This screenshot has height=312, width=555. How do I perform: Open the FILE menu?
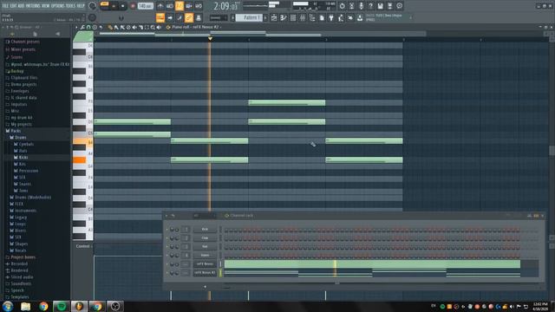(5, 6)
